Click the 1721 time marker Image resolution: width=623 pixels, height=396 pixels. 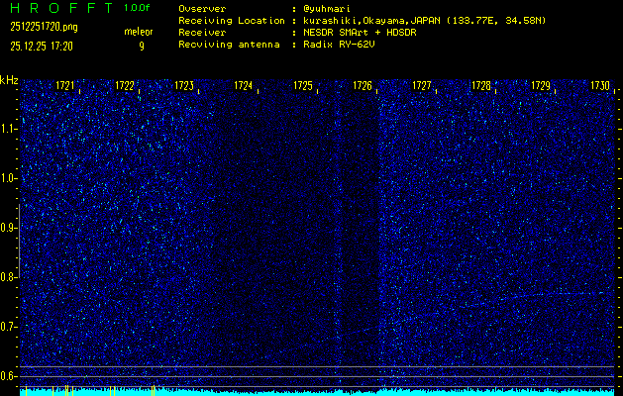coord(64,86)
